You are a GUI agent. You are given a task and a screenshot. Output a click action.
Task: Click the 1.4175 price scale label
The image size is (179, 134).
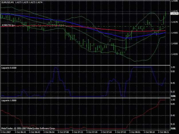174,11
